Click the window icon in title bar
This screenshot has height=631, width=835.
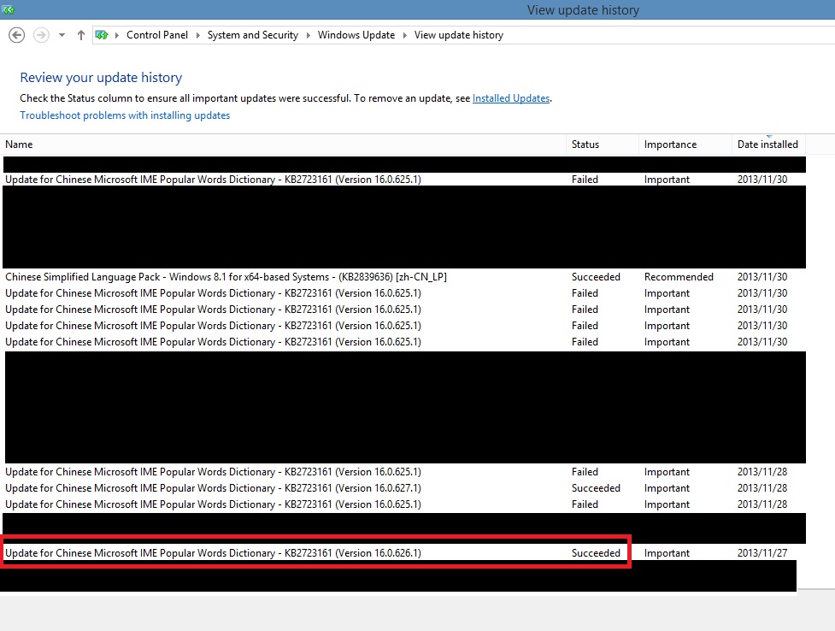[x=8, y=9]
